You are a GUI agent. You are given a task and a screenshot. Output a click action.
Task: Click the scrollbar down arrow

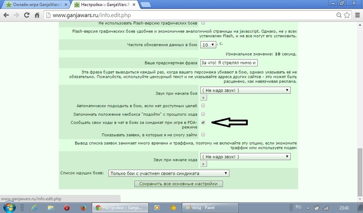pyautogui.click(x=360, y=199)
